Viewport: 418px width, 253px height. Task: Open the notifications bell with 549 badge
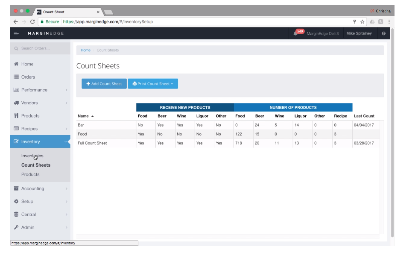[x=296, y=33]
